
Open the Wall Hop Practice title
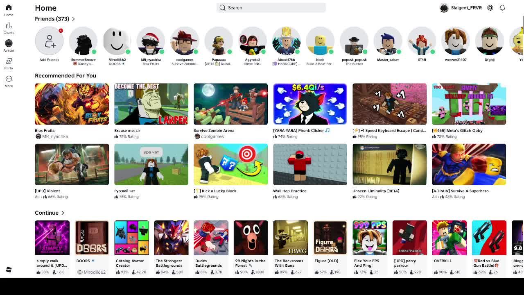pyautogui.click(x=290, y=191)
